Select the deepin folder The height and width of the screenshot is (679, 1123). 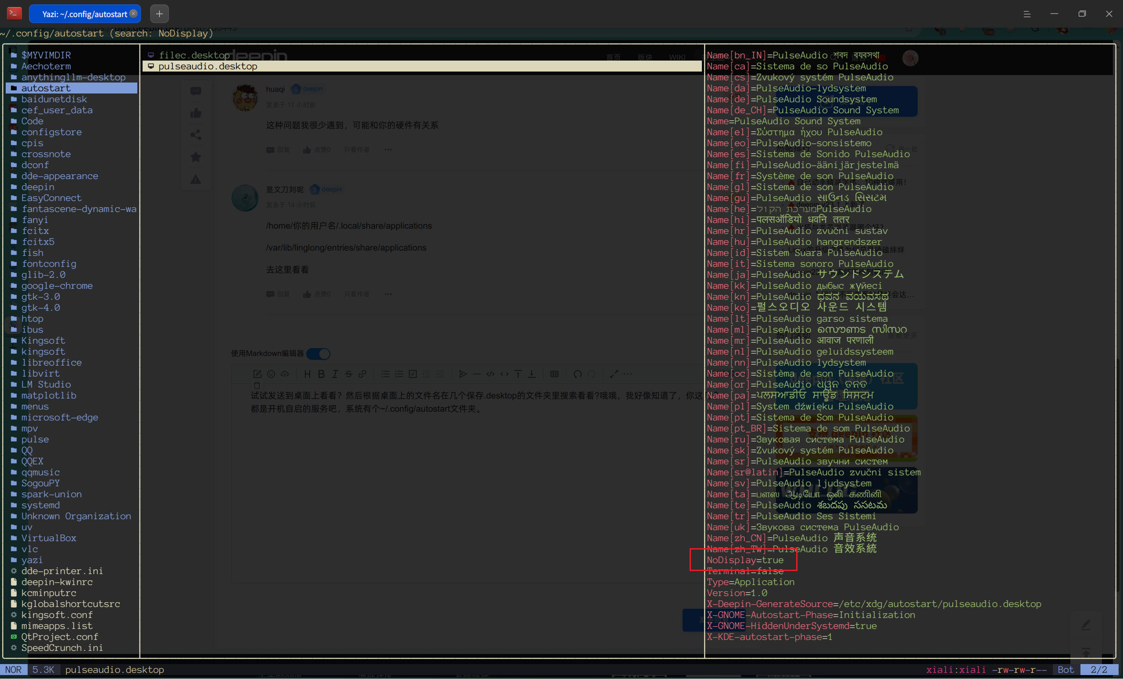point(72,187)
